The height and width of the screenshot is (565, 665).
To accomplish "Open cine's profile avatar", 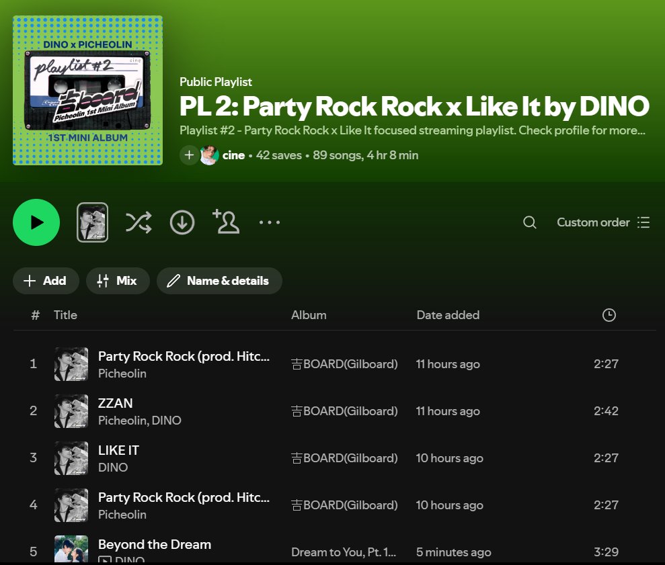I will point(210,155).
